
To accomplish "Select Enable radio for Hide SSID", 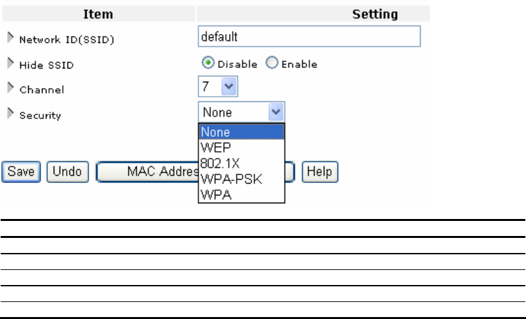I will coord(272,63).
